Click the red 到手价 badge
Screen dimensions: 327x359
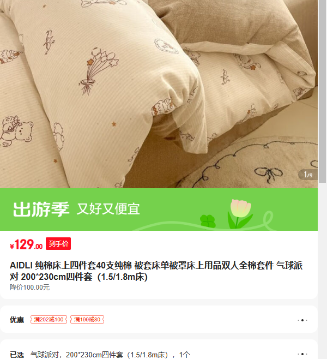(58, 243)
